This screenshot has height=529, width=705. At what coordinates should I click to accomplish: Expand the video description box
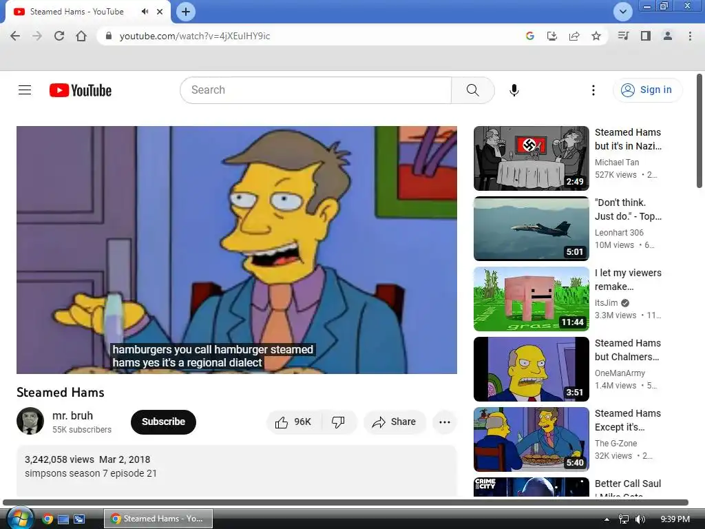click(237, 470)
